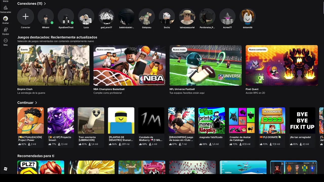Open the Pixel Quest featured thumbnail
324x182 pixels.
point(282,65)
